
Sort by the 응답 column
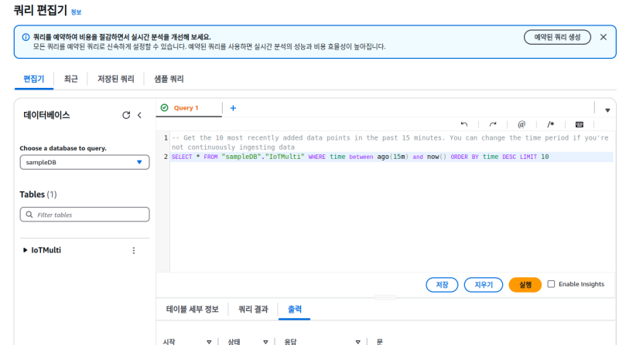(x=357, y=342)
